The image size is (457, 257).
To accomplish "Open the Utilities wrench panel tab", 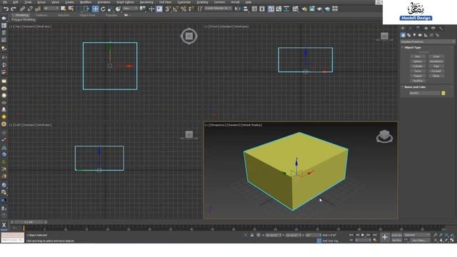I will (x=441, y=29).
